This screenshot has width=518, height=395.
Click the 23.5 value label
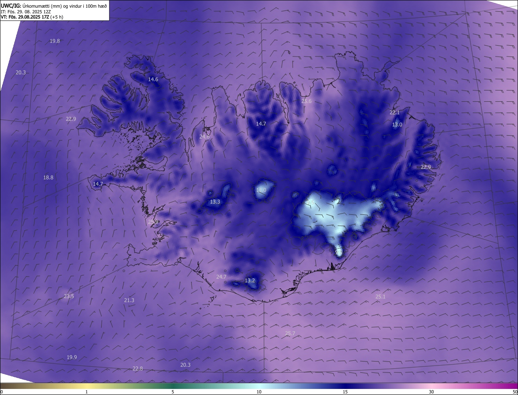tap(69, 296)
